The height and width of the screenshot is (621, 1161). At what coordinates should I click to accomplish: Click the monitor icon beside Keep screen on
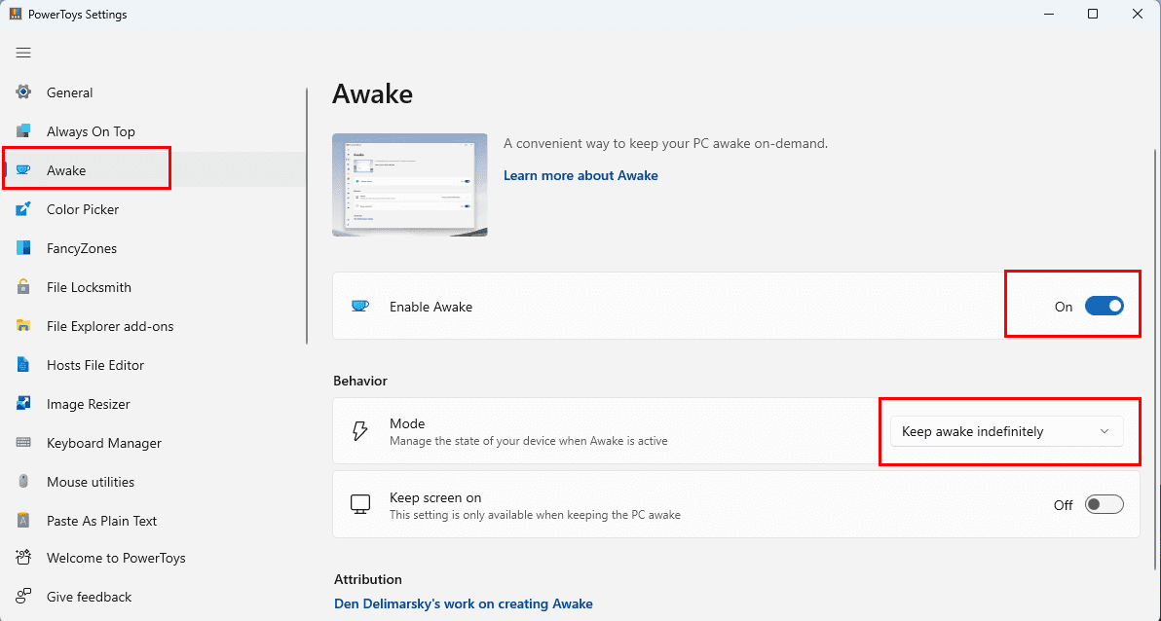coord(359,505)
